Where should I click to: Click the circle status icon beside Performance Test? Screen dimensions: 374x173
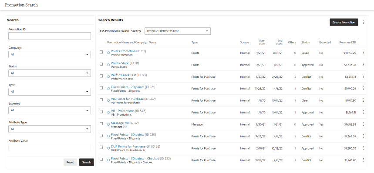[x=108, y=77]
